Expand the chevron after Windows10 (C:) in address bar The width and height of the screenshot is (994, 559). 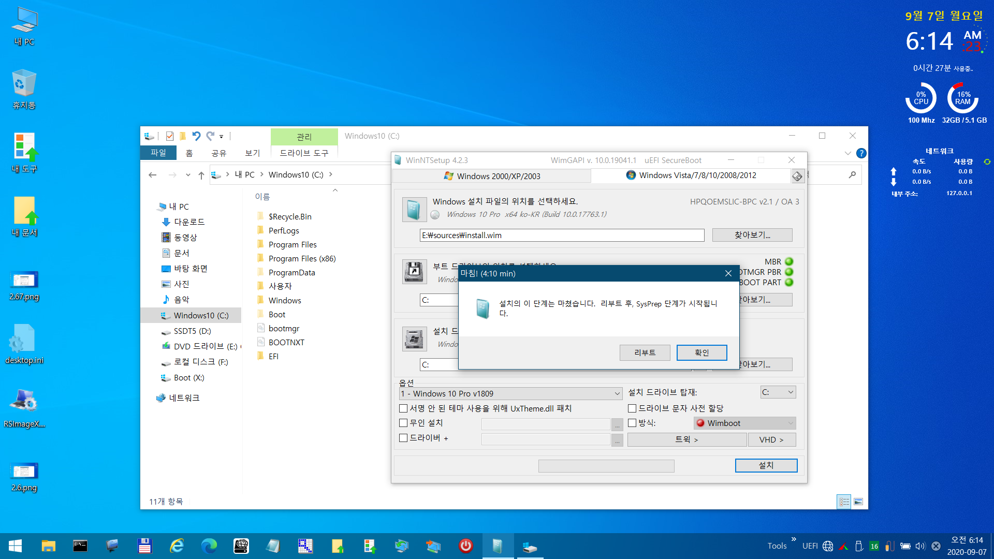[x=331, y=174]
